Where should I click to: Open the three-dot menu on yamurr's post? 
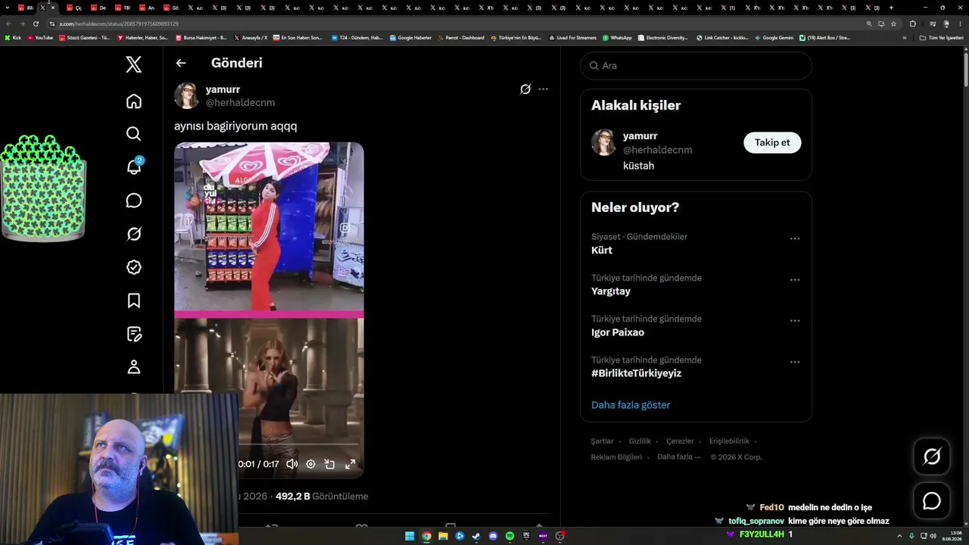point(543,89)
